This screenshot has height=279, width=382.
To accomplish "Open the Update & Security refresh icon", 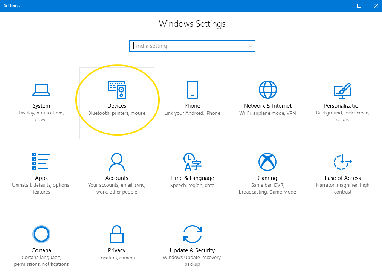I will click(193, 234).
